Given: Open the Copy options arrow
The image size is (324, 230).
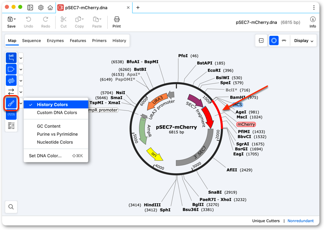Looking at the screenshot, I should pos(83,19).
